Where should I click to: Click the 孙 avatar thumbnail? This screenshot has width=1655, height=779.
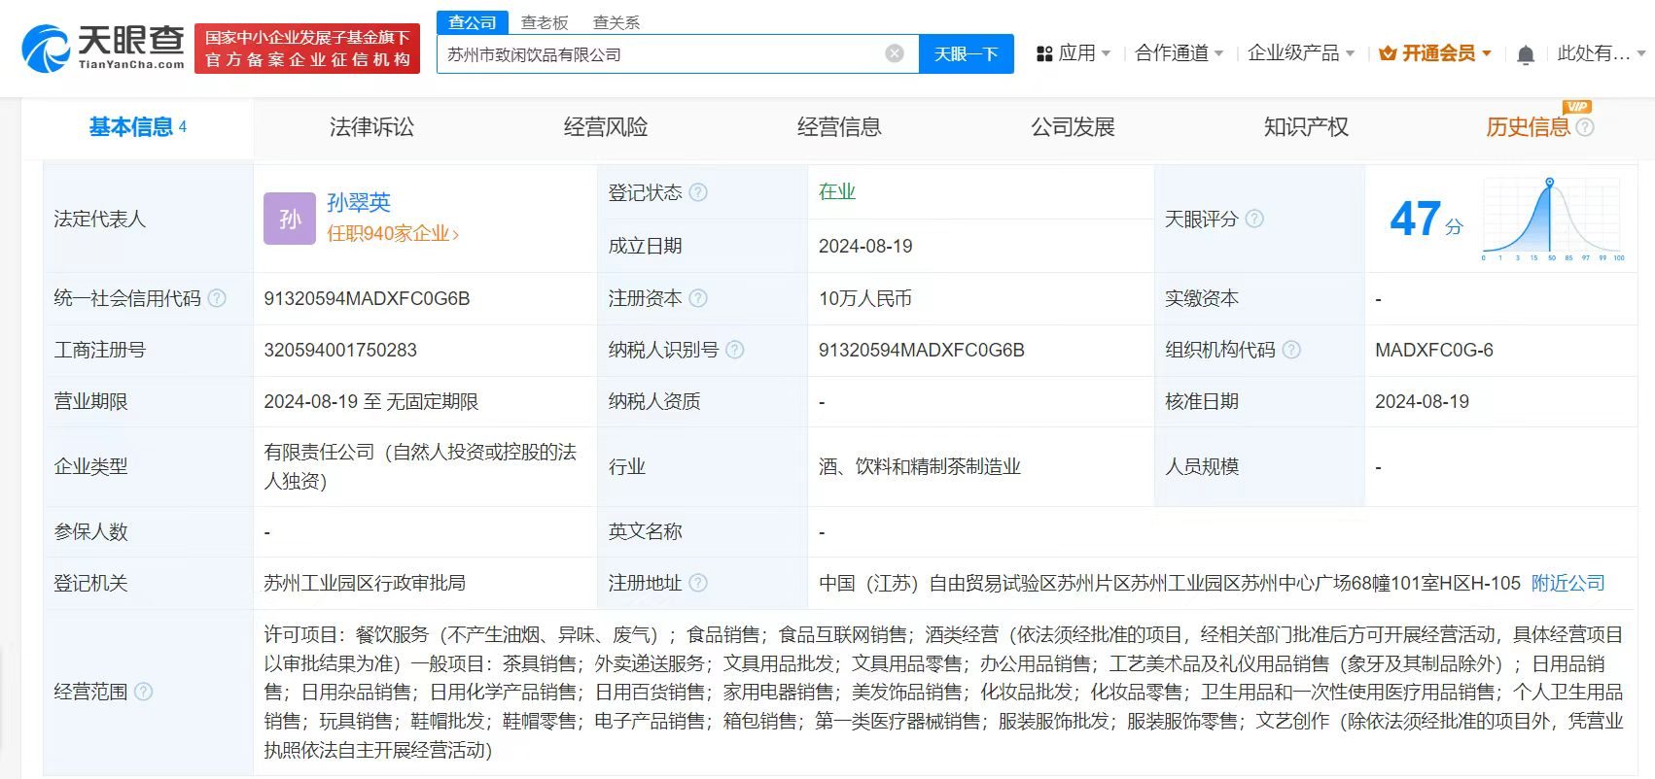(290, 219)
